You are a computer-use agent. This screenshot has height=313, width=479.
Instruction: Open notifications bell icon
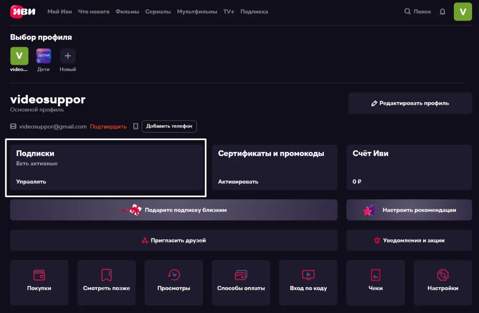(x=443, y=12)
